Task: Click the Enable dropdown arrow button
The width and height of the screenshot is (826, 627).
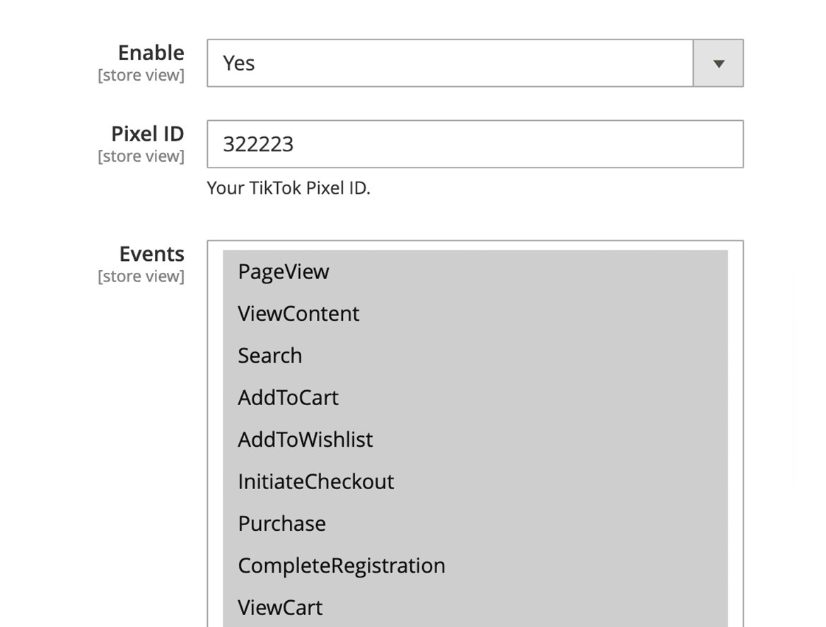Action: pyautogui.click(x=718, y=64)
